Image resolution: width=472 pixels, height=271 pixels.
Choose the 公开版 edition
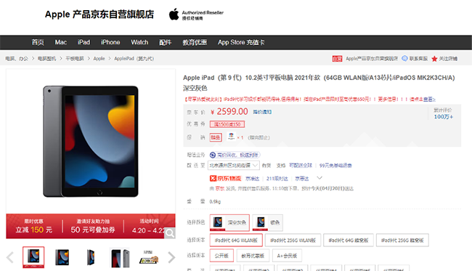pyautogui.click(x=221, y=256)
